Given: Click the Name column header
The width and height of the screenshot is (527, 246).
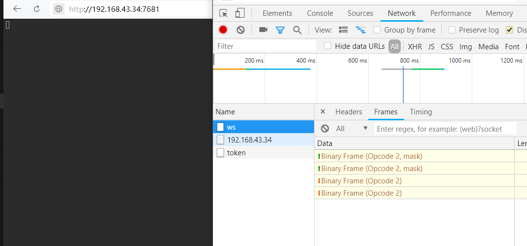Looking at the screenshot, I should tap(264, 112).
